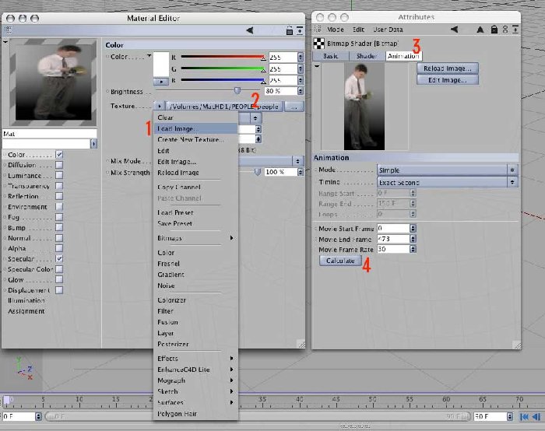The height and width of the screenshot is (431, 545).
Task: Switch to the Basic tab
Action: [x=331, y=56]
